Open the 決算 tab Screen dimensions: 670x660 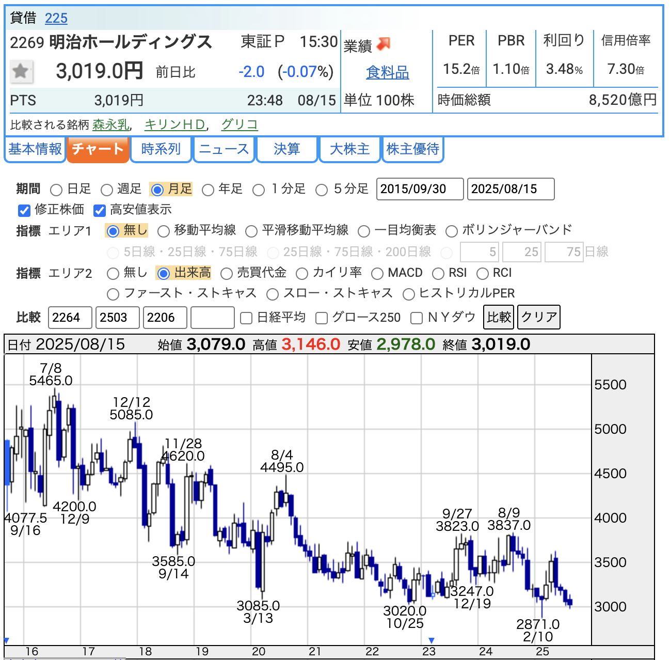click(x=287, y=149)
